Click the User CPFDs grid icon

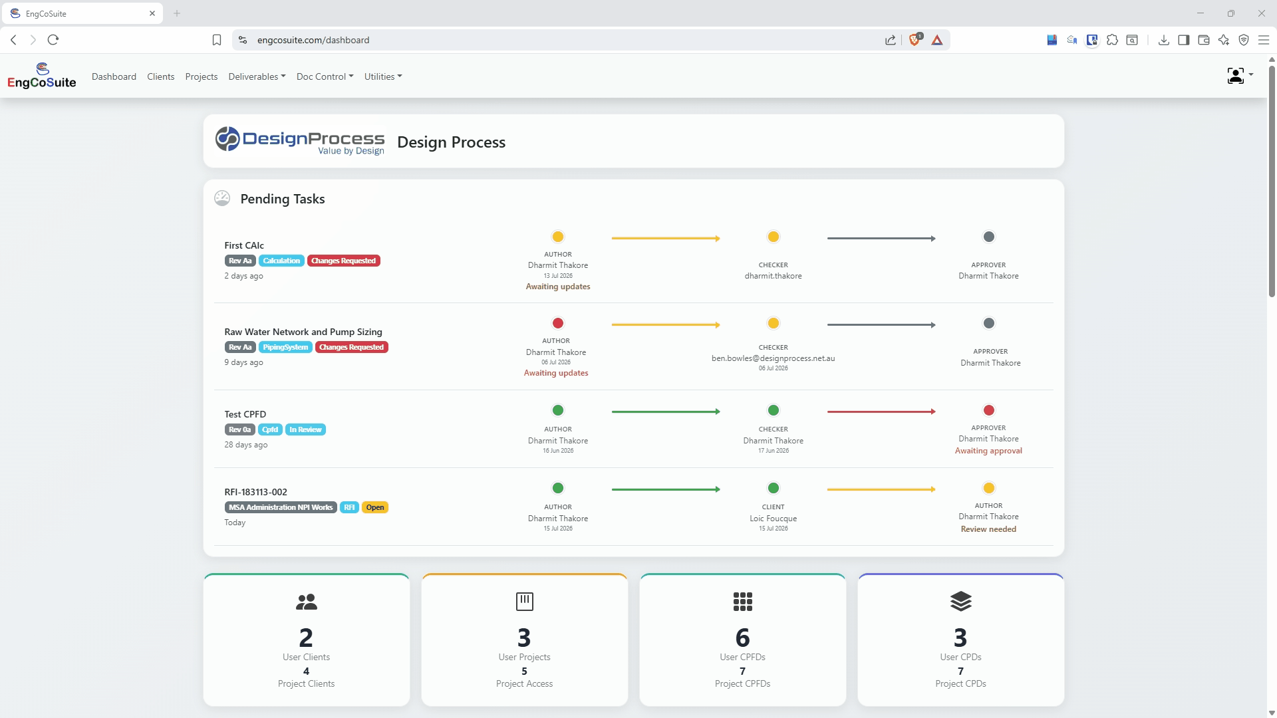click(743, 602)
